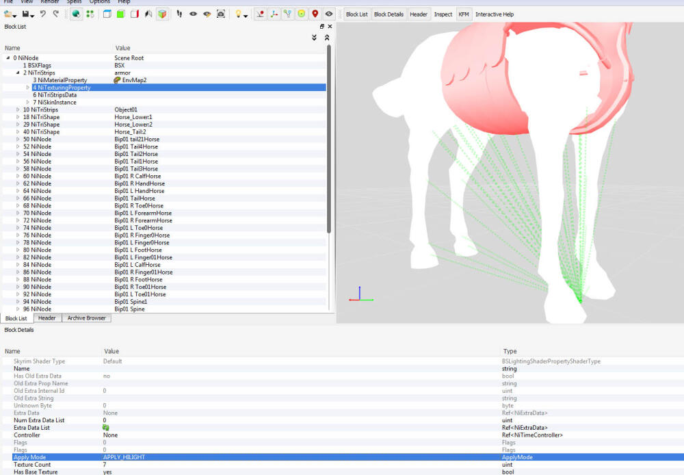Select the Controller row value None
Image resolution: width=684 pixels, height=475 pixels.
pos(110,435)
